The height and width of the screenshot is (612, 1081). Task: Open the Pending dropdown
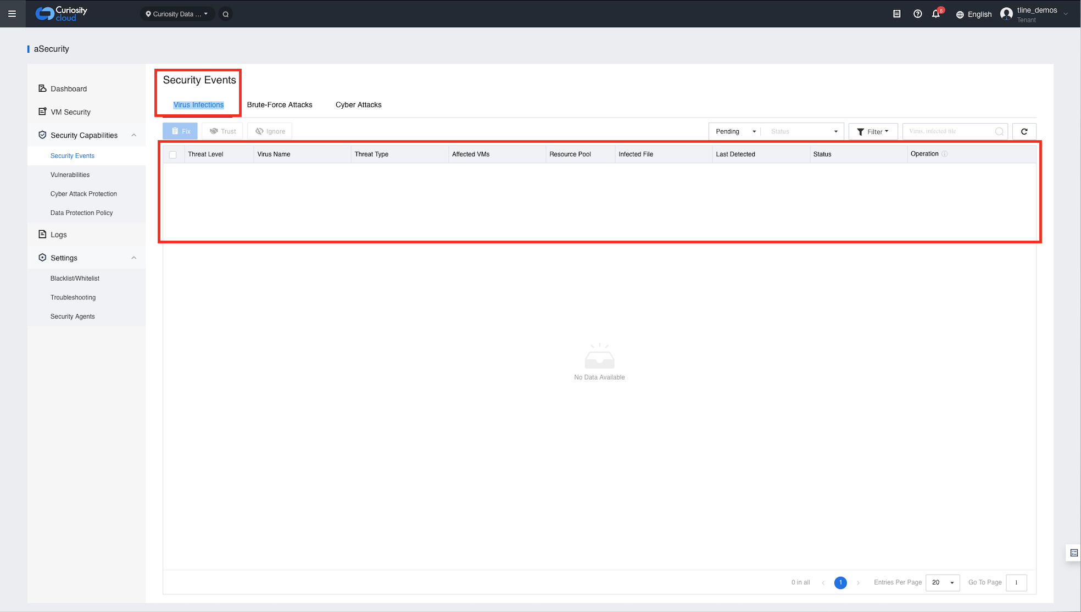735,131
